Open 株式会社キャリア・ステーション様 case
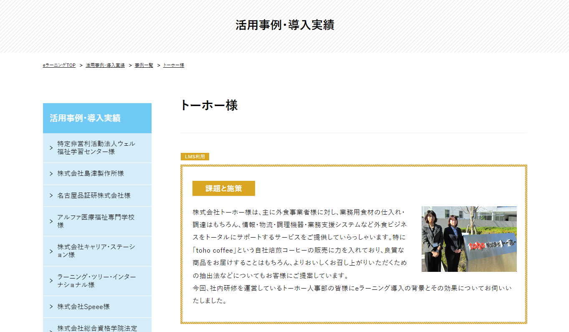Screen dimensions: 569x332 pos(96,251)
